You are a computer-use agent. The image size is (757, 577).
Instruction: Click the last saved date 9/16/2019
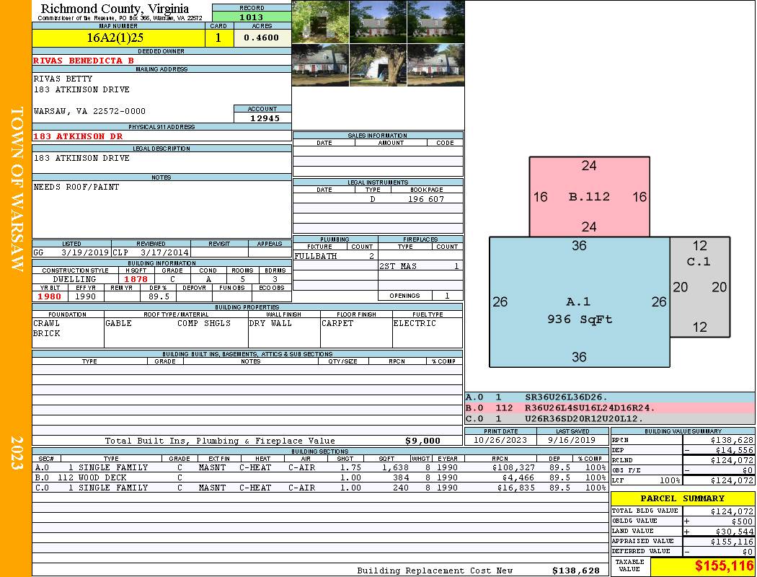(x=572, y=440)
